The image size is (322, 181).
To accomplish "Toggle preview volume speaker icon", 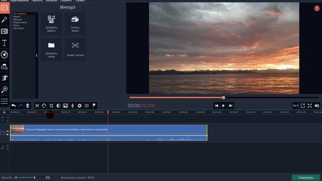I will [x=317, y=106].
